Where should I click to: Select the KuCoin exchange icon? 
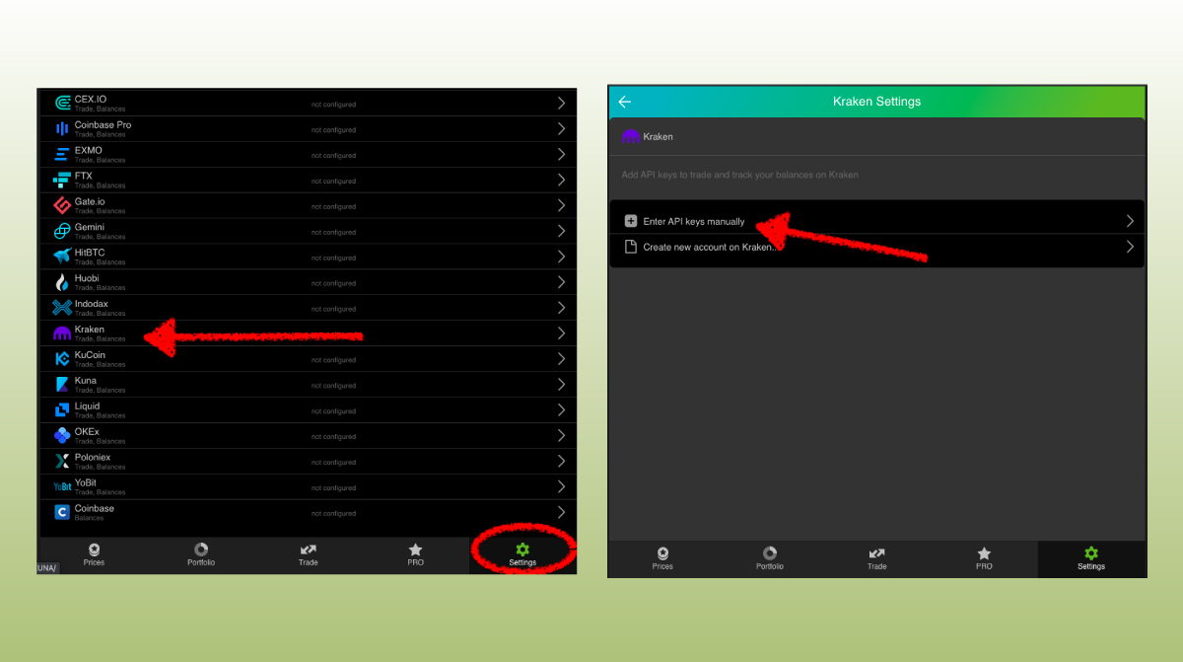point(61,359)
